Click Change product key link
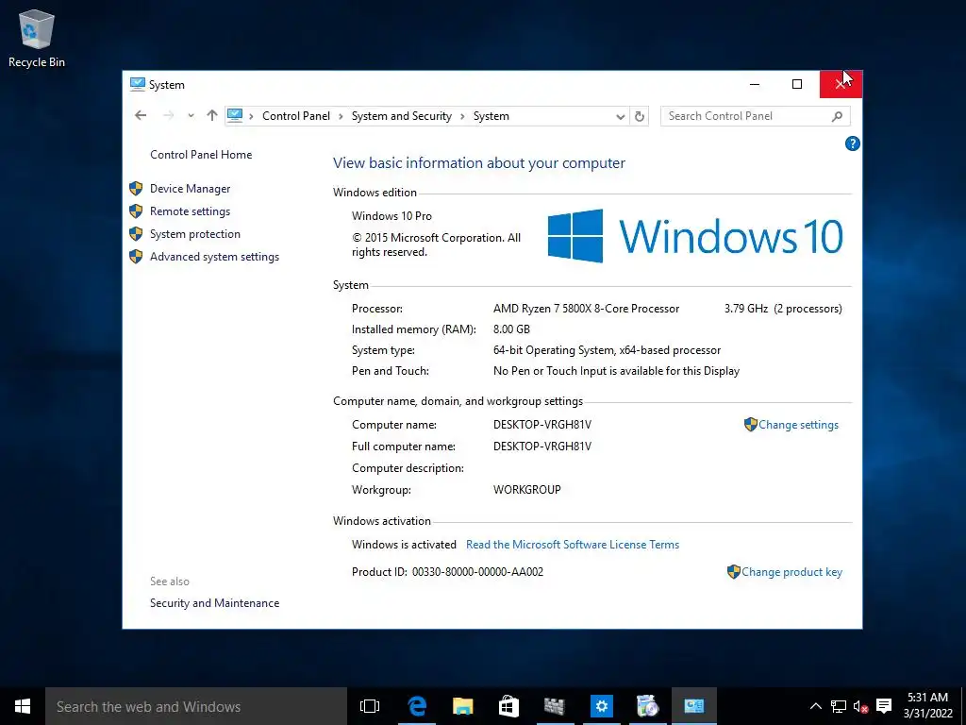This screenshot has width=966, height=725. click(x=791, y=572)
